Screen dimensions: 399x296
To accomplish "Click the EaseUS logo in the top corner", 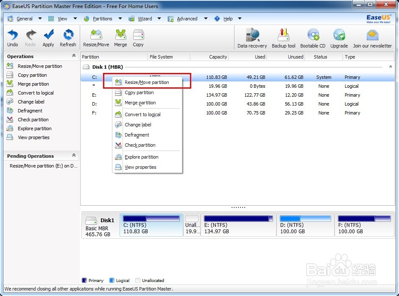I will (378, 19).
